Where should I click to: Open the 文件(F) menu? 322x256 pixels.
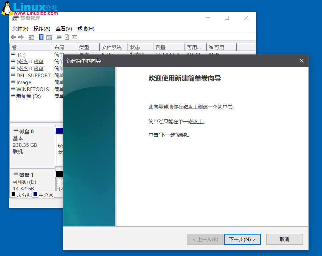coord(20,29)
